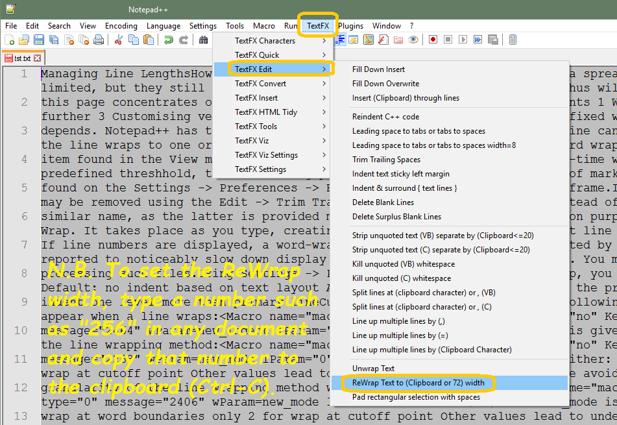Click the eye monitoring icon
The width and height of the screenshot is (617, 425).
tap(413, 40)
